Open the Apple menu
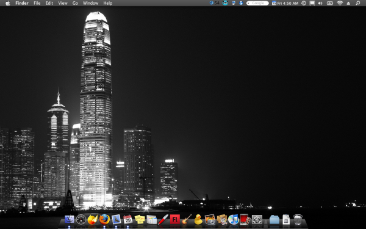 coord(8,3)
